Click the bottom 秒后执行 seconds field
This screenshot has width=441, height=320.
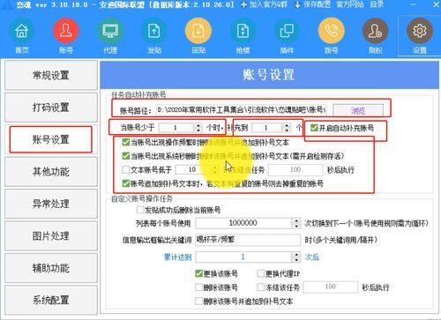(x=331, y=287)
